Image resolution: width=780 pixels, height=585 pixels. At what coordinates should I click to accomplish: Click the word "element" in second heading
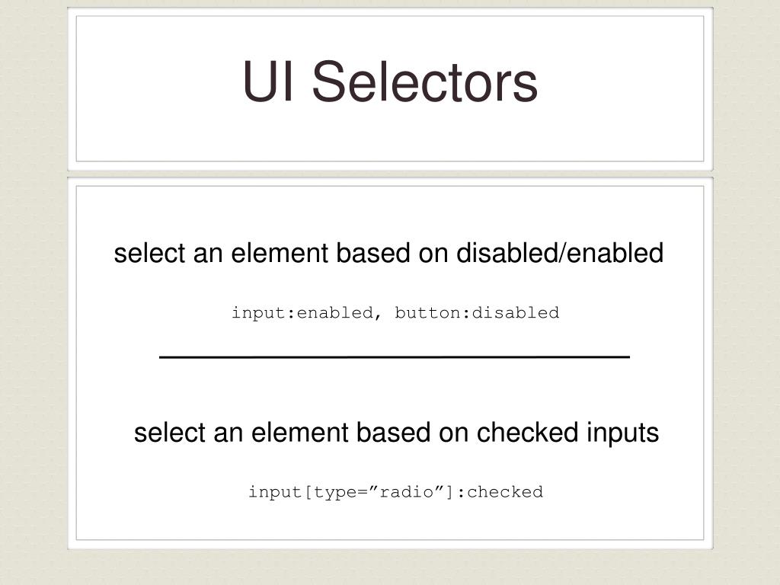299,433
